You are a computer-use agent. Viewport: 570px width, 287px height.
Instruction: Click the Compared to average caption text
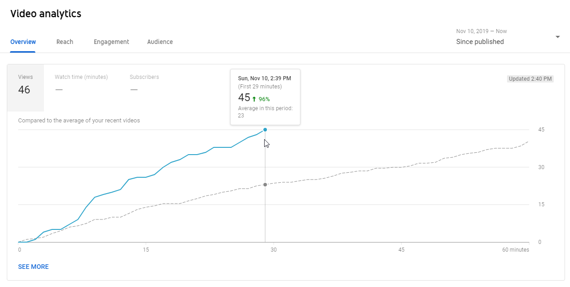[x=79, y=121]
